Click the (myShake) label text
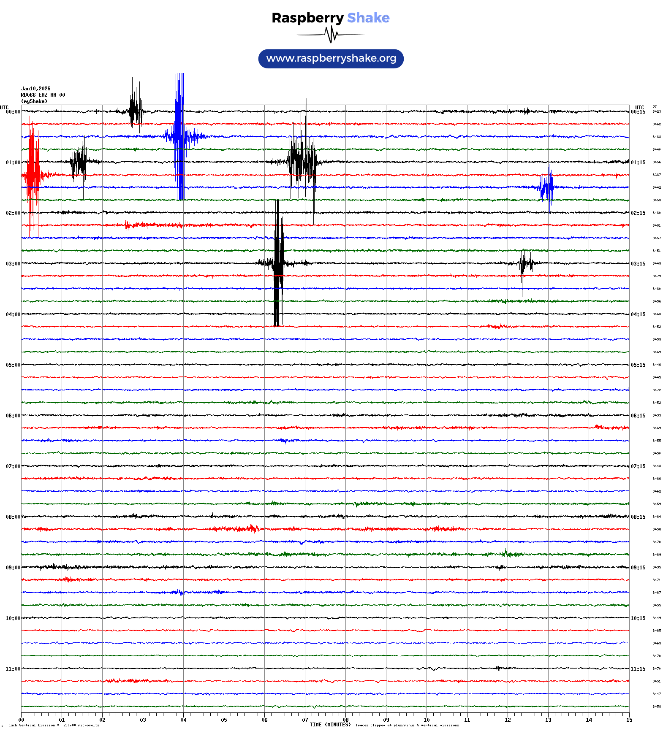 (x=34, y=101)
